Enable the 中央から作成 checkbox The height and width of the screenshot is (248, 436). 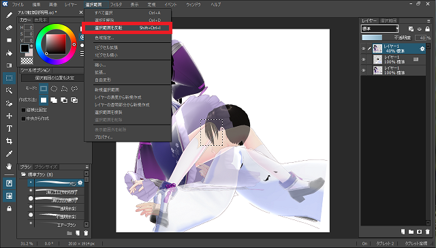tap(23, 119)
